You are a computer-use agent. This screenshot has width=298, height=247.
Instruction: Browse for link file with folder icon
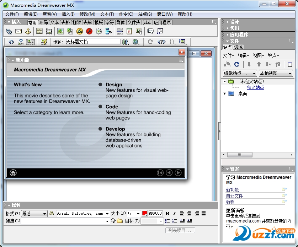pyautogui.click(x=120, y=221)
